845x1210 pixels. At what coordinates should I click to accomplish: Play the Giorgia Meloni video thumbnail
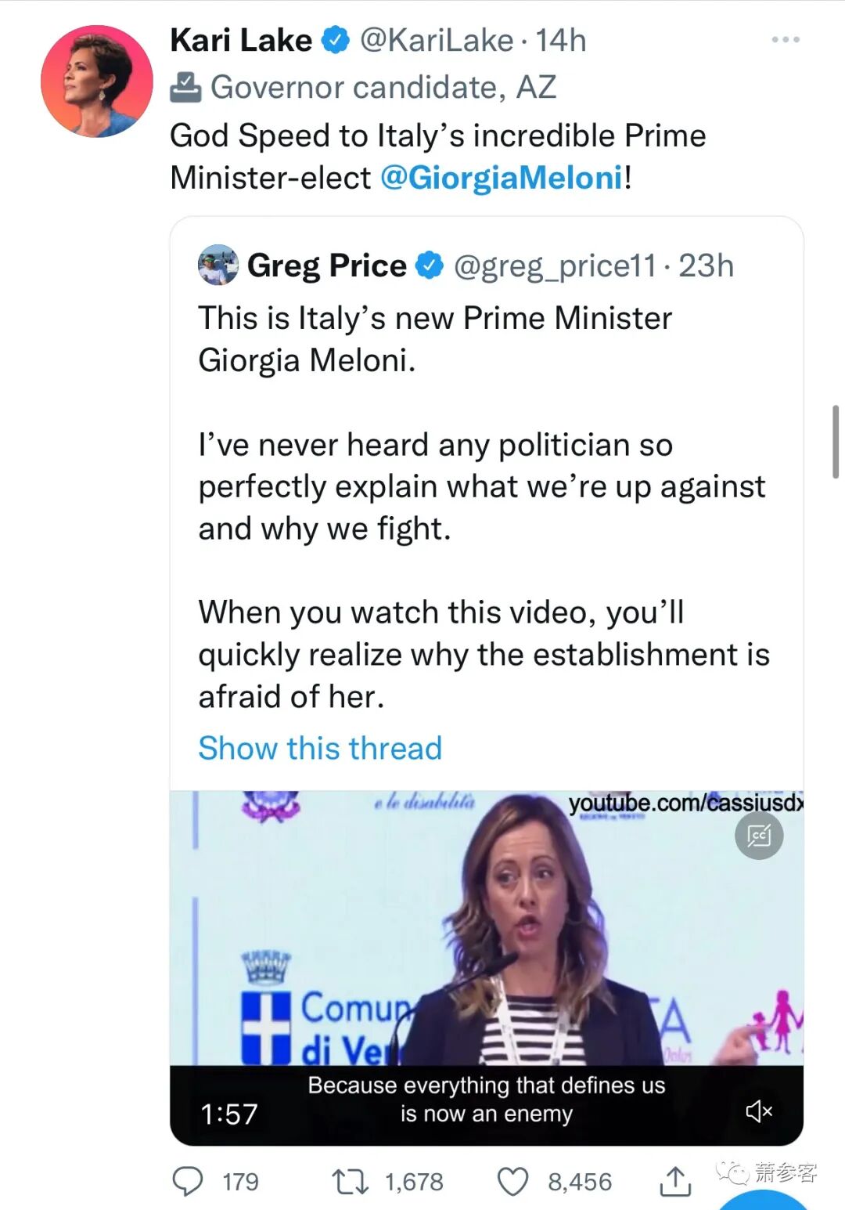[487, 928]
